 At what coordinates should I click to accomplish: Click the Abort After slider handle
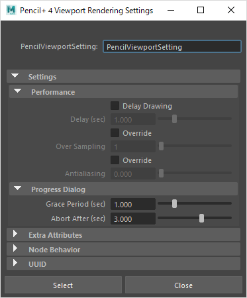[201, 218]
